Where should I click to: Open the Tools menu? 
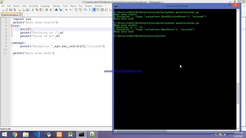pos(65,6)
